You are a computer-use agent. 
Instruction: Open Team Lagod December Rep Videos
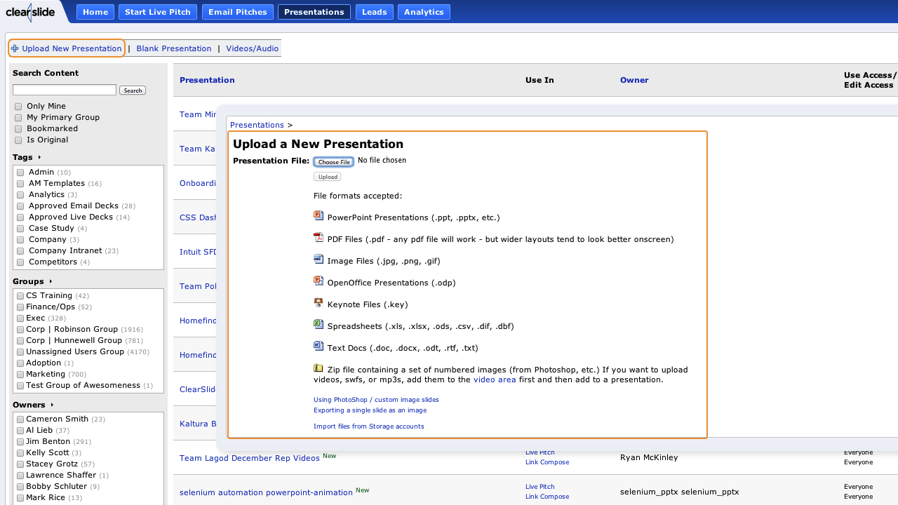(250, 458)
